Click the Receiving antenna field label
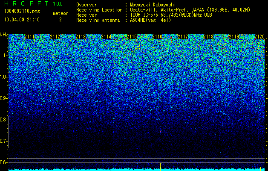The image size is (268, 171). pyautogui.click(x=98, y=20)
